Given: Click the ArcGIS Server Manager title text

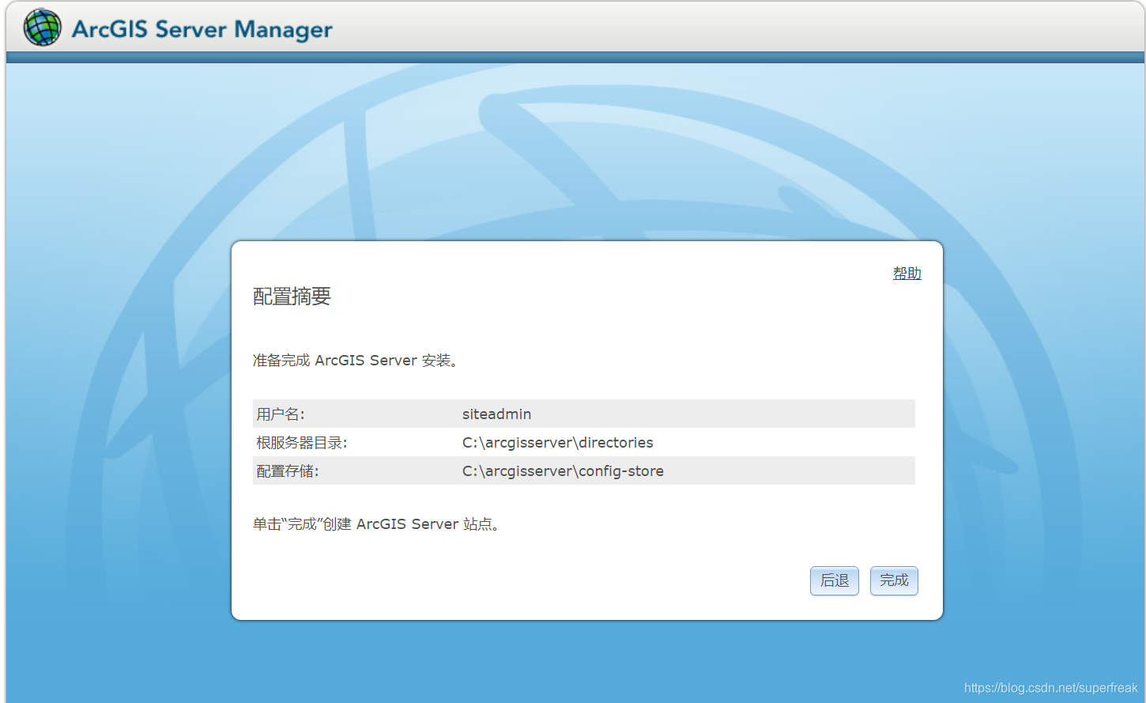Looking at the screenshot, I should pos(202,29).
